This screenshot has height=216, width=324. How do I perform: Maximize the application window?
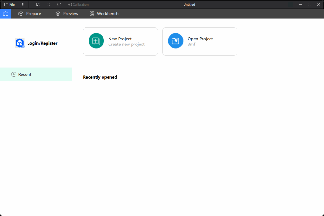click(309, 4)
